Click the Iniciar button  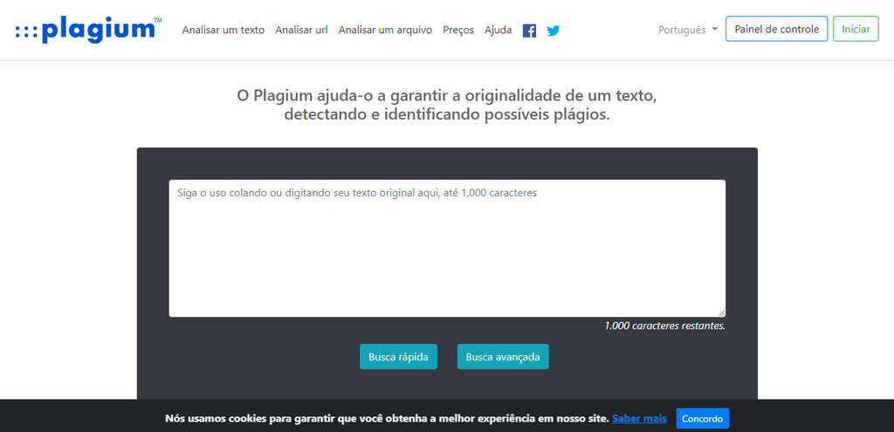click(x=856, y=29)
